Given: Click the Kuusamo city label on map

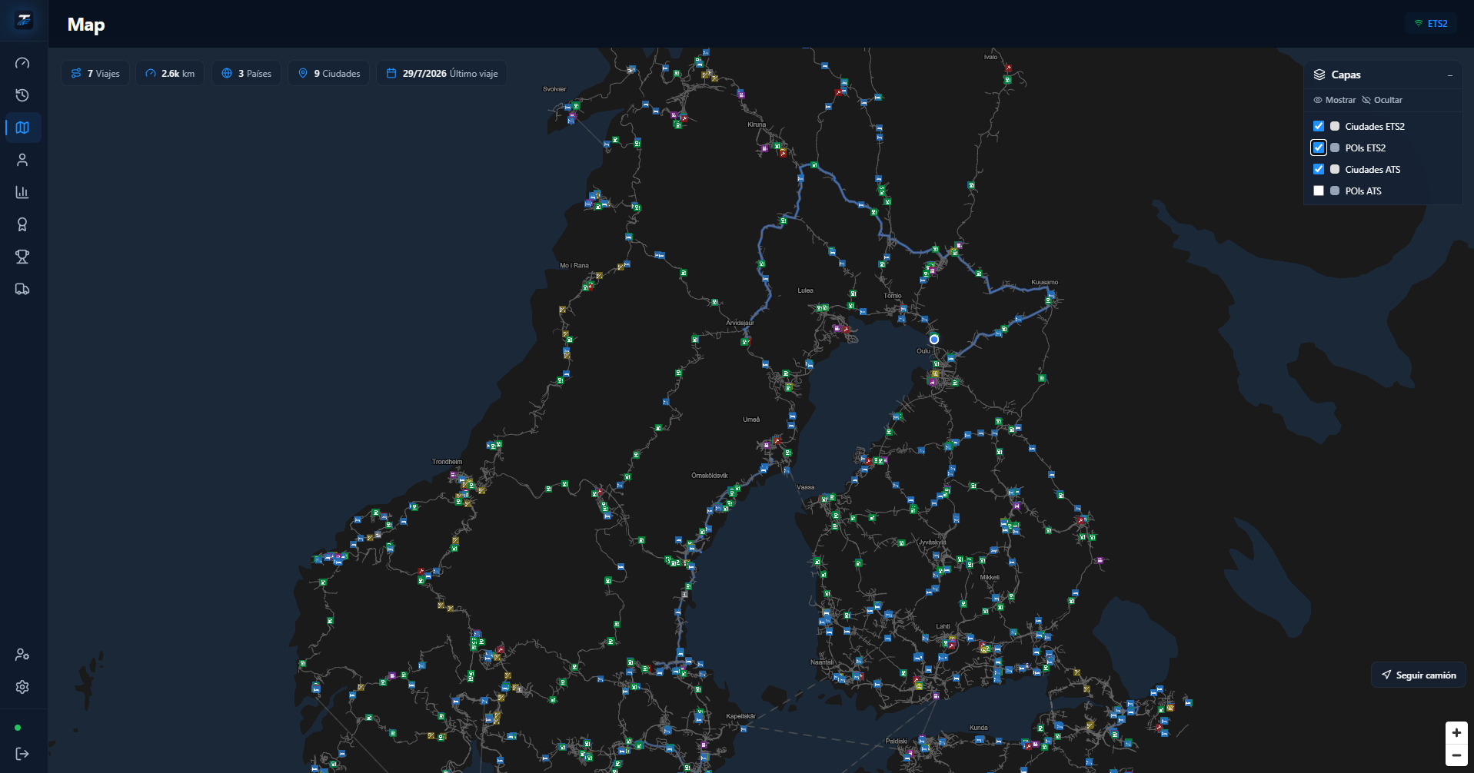Looking at the screenshot, I should point(1044,282).
